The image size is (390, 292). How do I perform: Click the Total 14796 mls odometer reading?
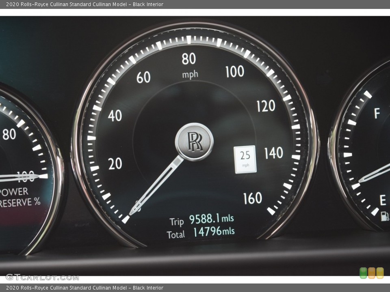click(x=200, y=233)
